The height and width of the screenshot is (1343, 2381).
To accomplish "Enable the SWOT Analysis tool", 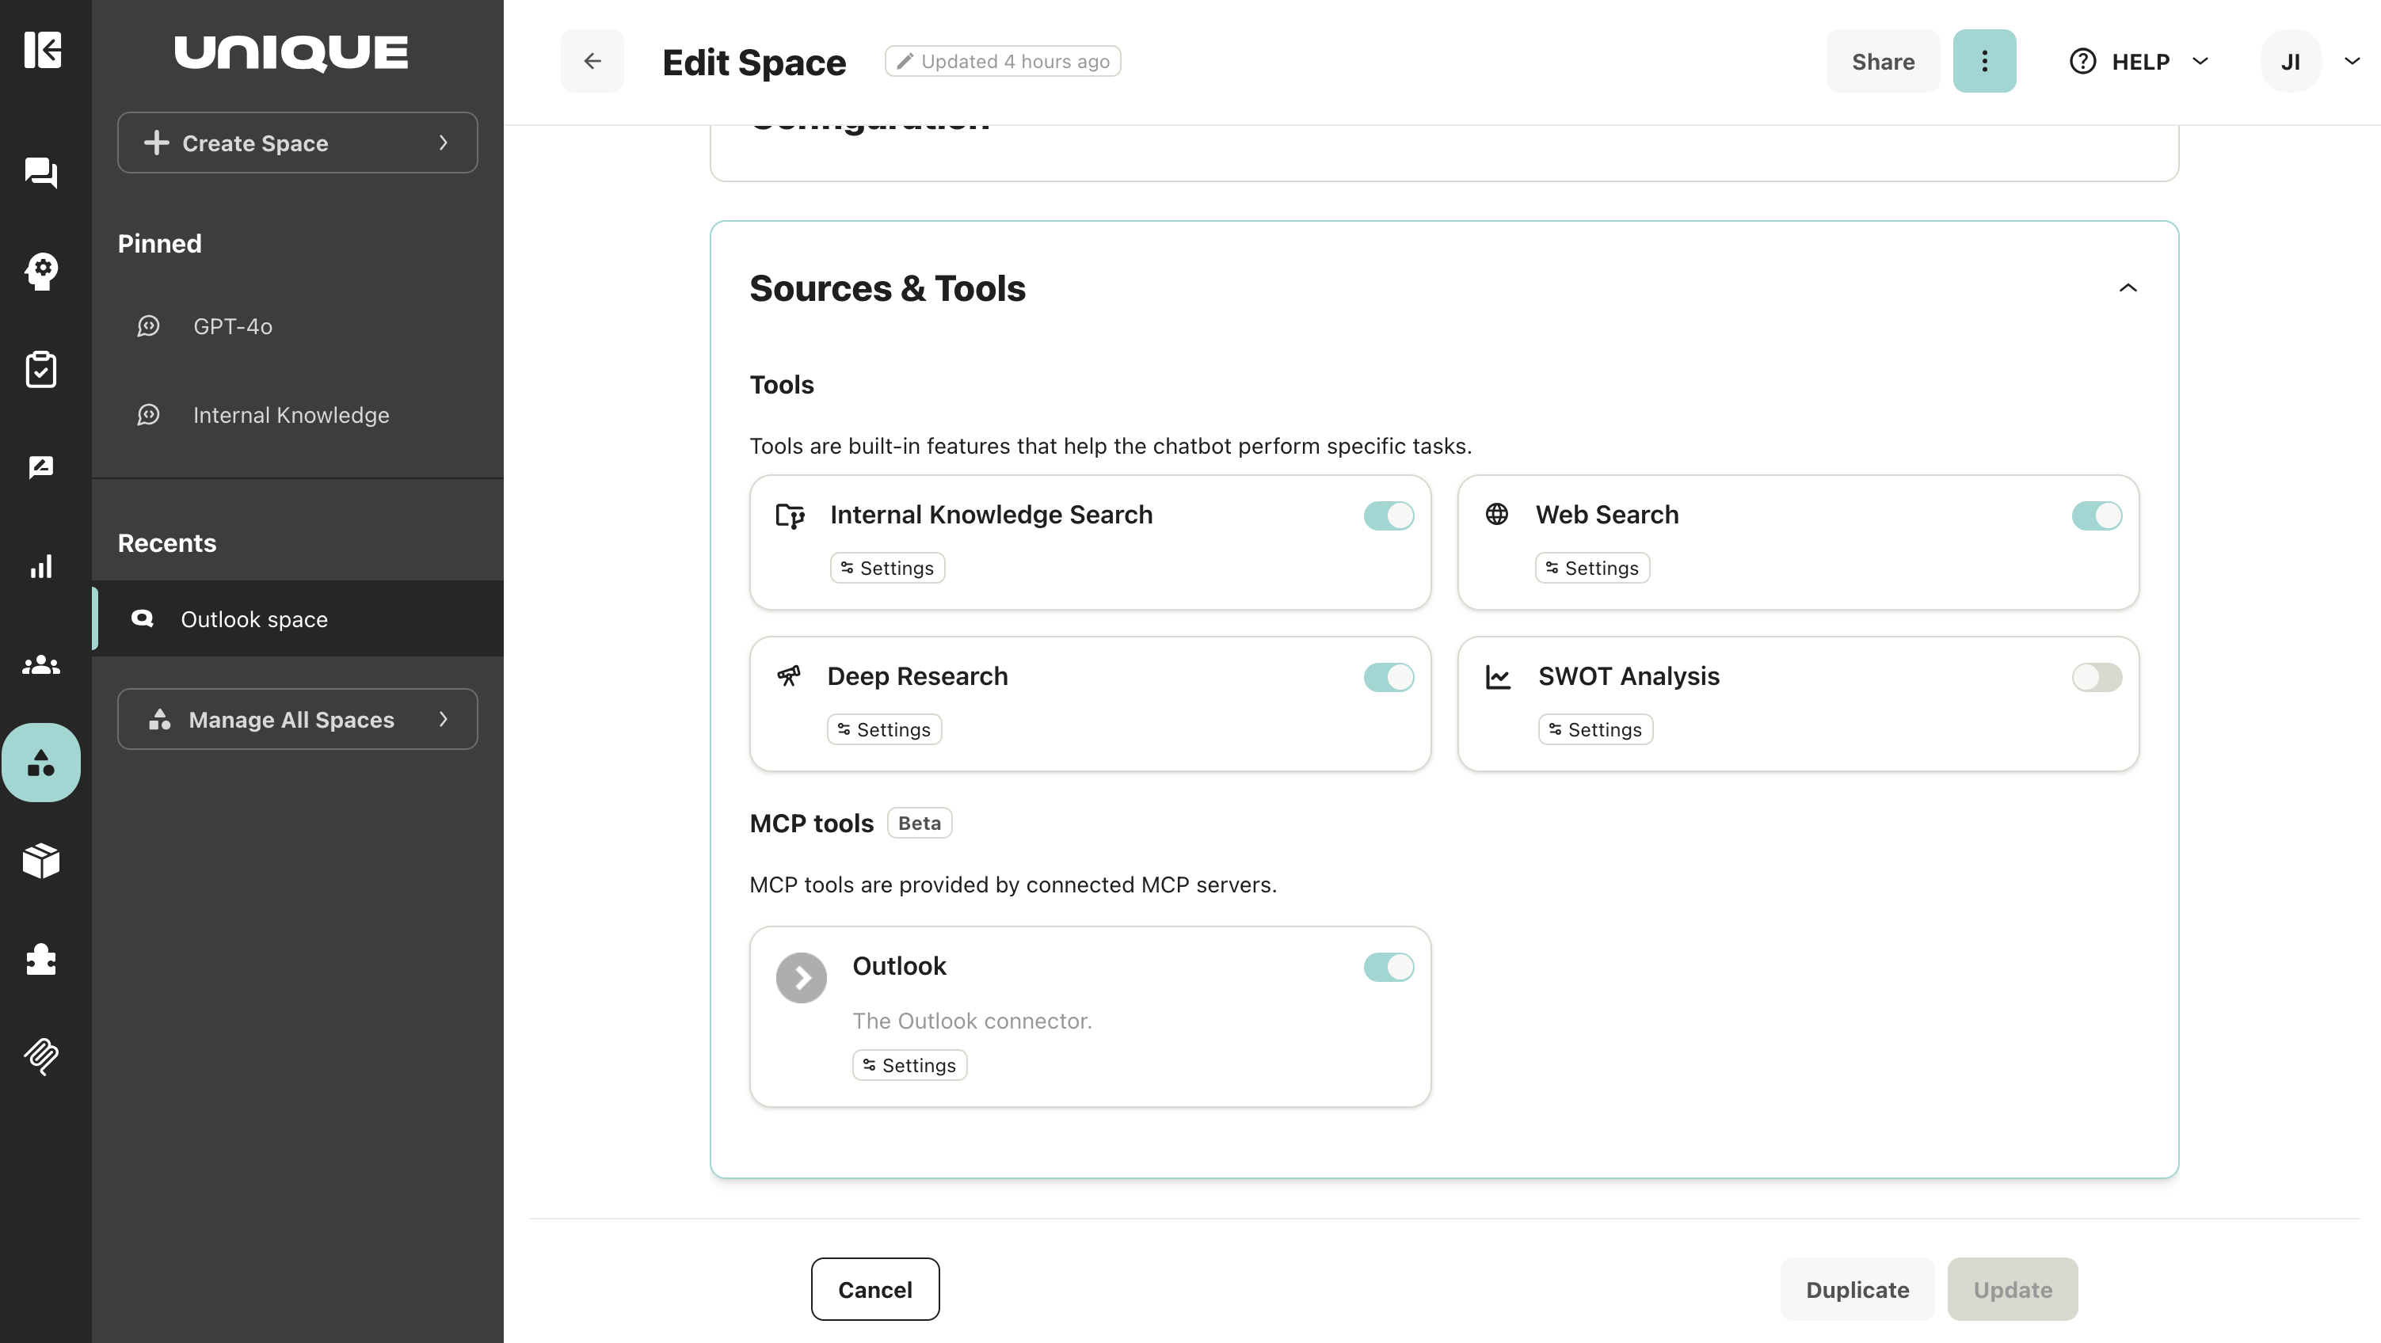I will [x=2097, y=676].
